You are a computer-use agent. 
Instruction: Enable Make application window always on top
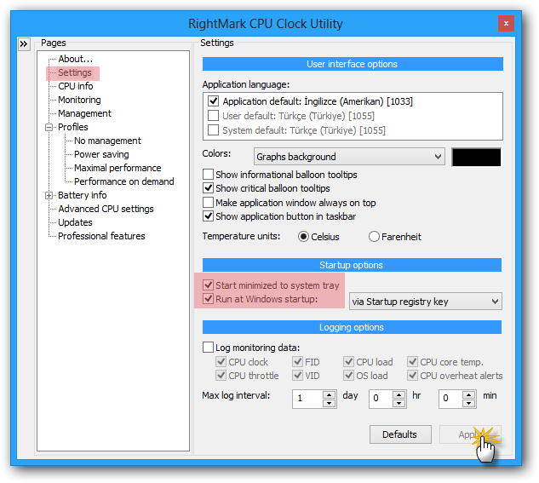click(x=208, y=203)
